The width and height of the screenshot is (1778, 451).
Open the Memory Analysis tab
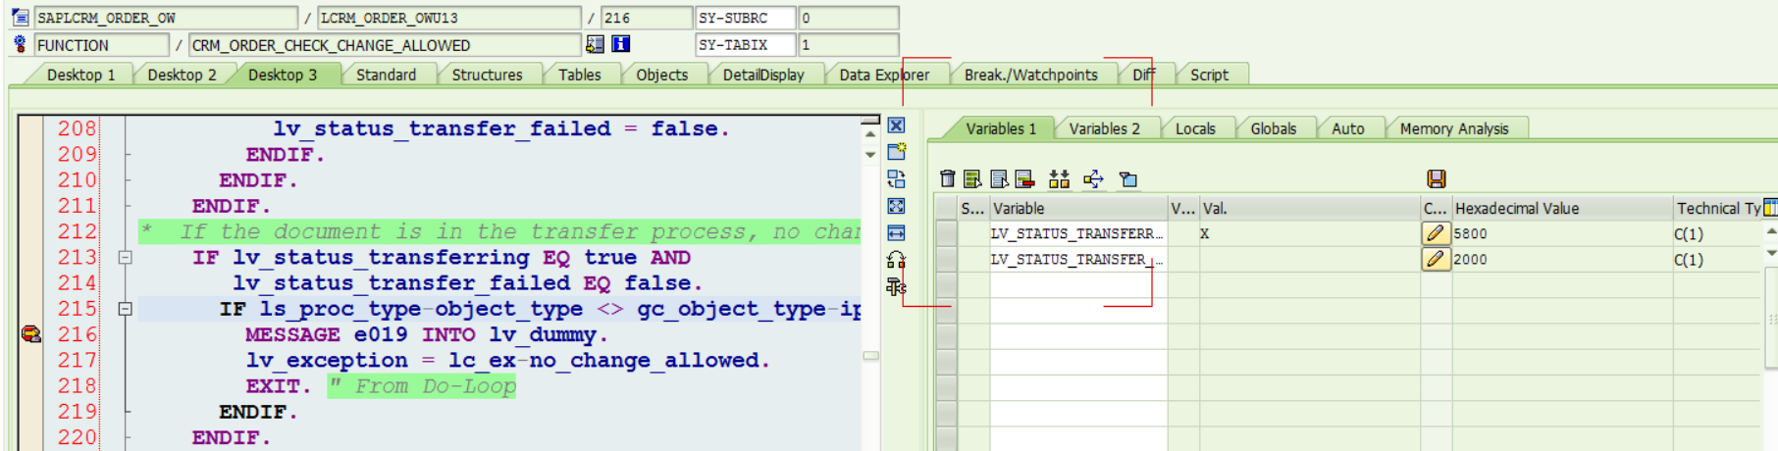1453,128
